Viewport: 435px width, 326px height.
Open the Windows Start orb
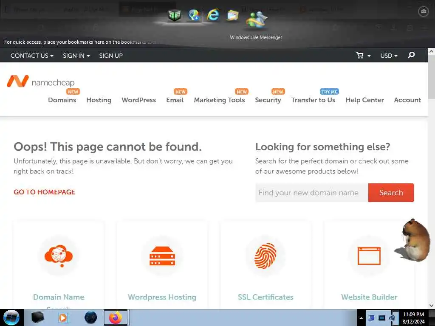coord(11,318)
